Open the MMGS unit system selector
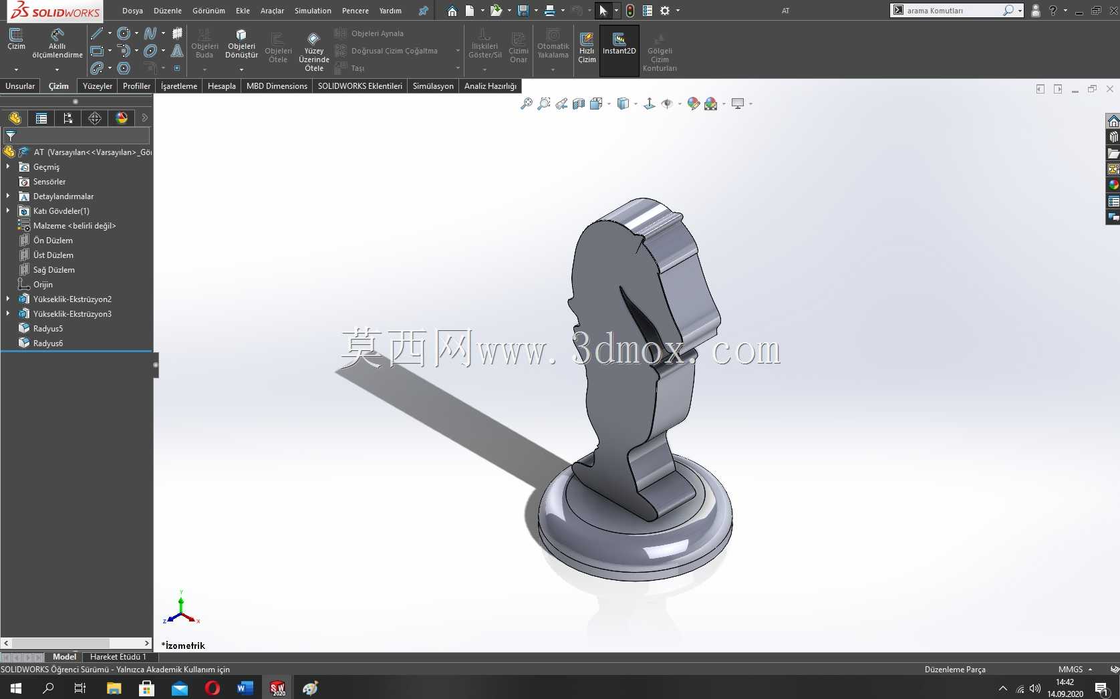1120x699 pixels. [x=1075, y=669]
